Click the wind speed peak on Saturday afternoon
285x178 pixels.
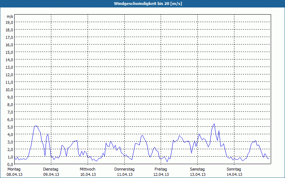click(x=214, y=124)
